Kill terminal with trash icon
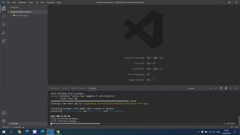This screenshot has width=240, height=135. pyautogui.click(x=226, y=88)
